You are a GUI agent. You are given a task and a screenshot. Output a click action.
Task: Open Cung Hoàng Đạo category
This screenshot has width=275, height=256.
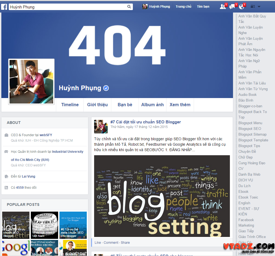[252, 163]
